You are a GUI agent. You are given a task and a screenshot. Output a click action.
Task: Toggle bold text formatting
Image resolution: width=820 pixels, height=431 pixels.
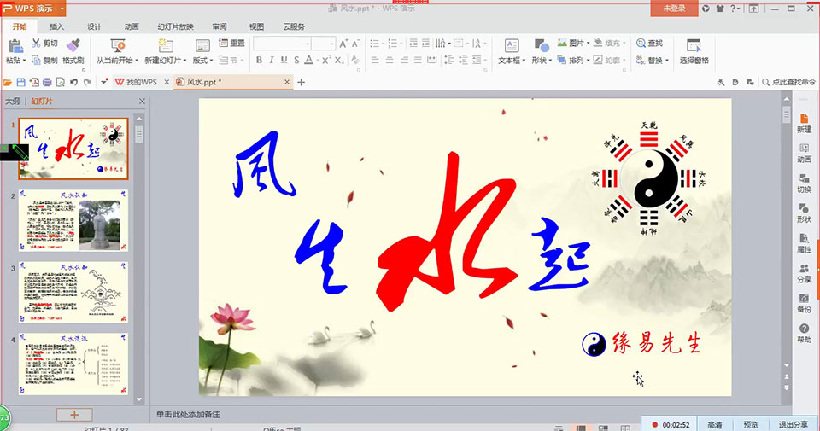[259, 60]
